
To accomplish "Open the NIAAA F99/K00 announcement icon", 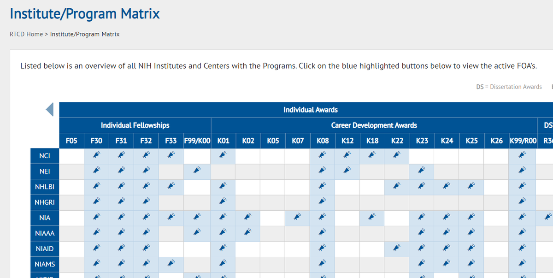I will [x=196, y=233].
